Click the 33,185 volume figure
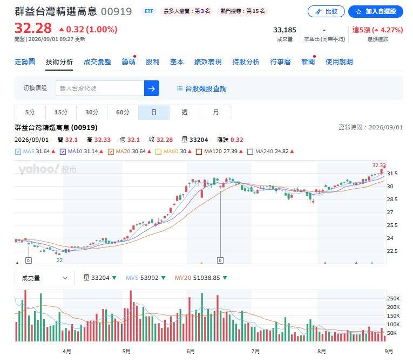 [x=285, y=30]
